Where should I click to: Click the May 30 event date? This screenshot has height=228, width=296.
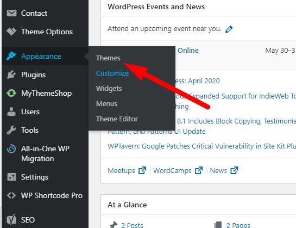[280, 51]
